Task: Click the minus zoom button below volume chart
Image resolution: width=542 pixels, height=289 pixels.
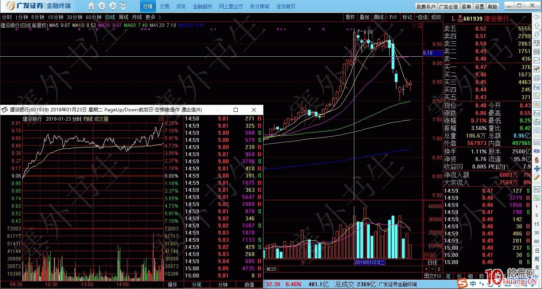Action: click(x=432, y=269)
